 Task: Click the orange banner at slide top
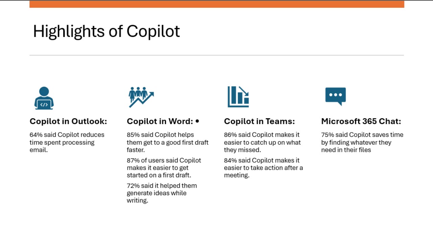tap(217, 4)
